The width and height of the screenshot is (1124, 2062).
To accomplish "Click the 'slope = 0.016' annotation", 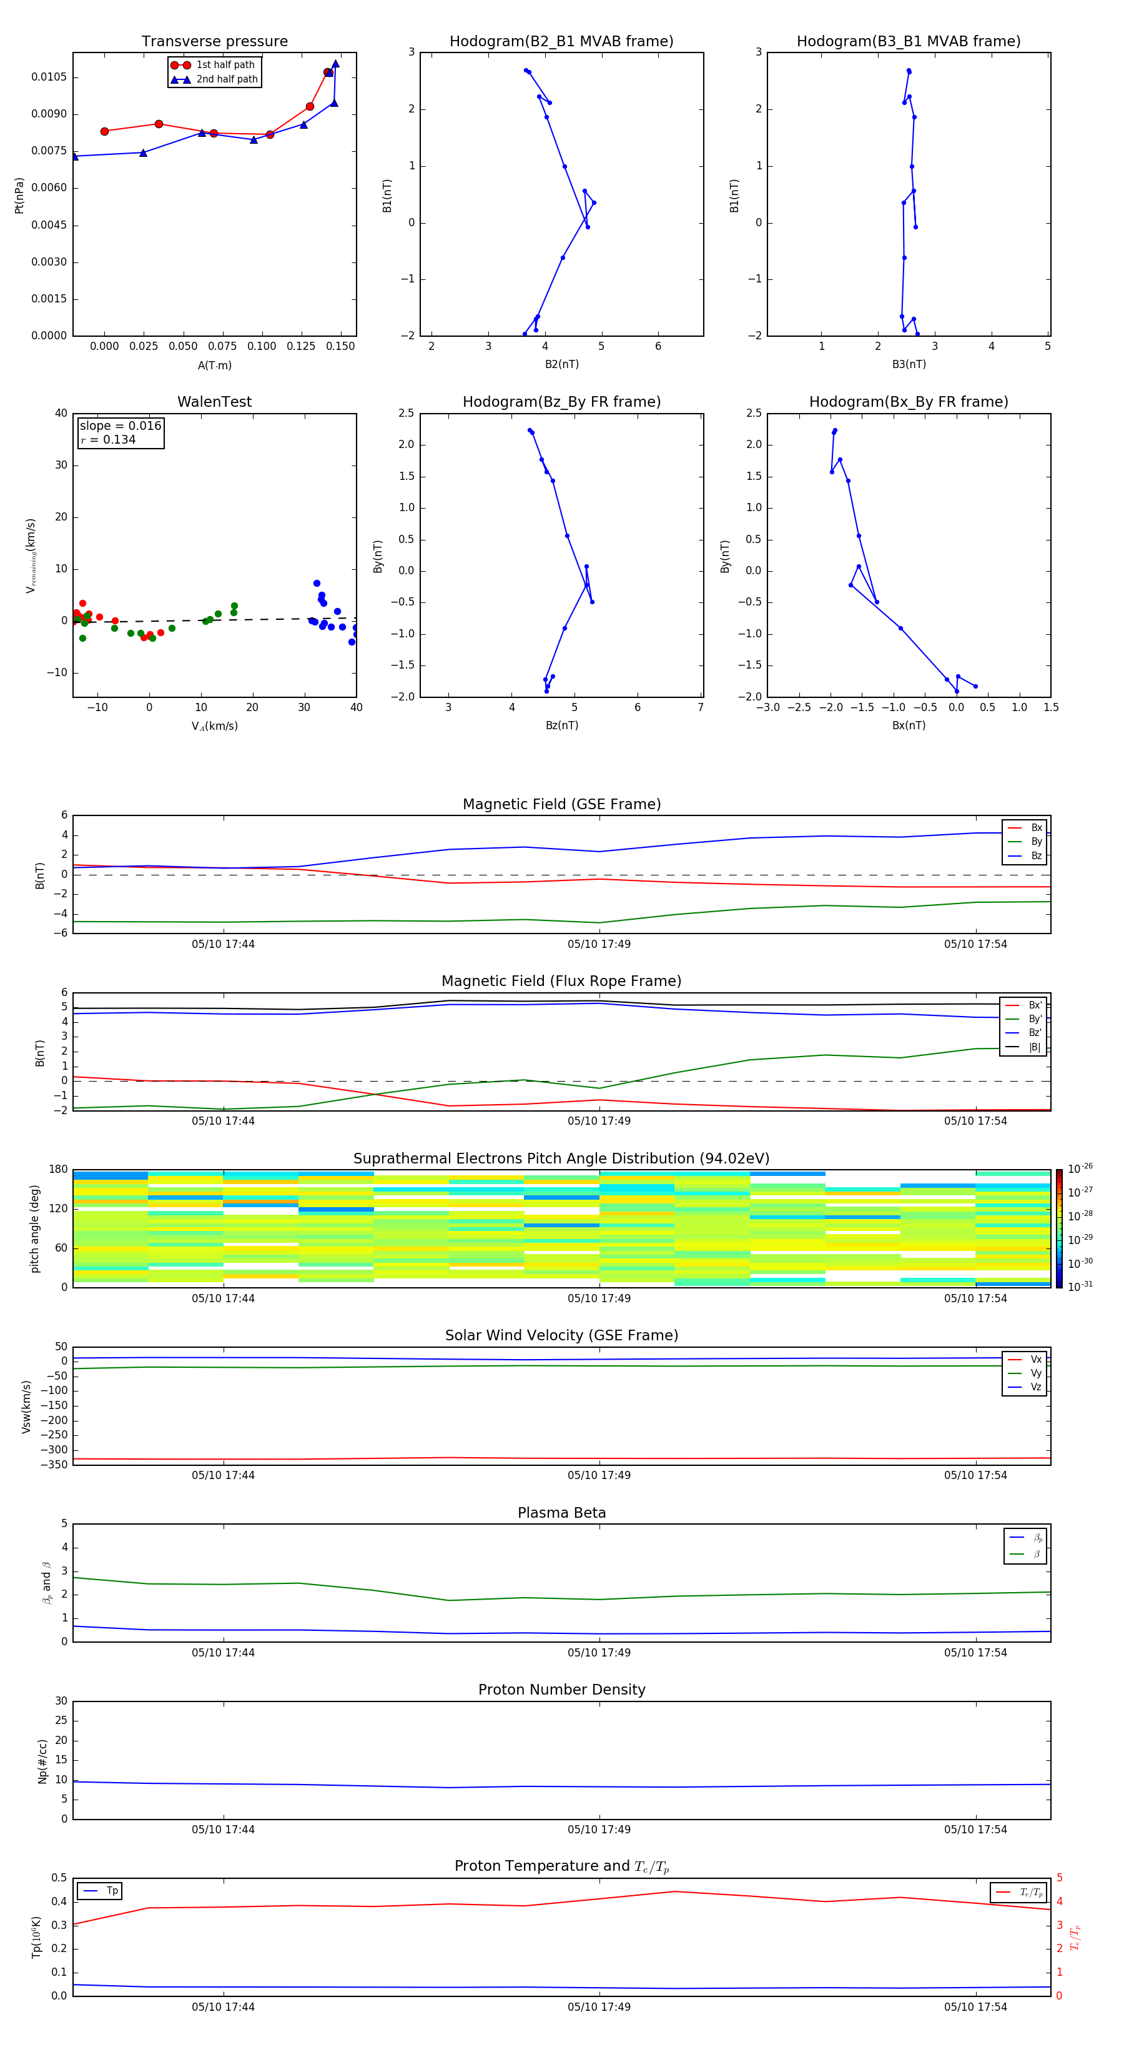I will [x=121, y=426].
